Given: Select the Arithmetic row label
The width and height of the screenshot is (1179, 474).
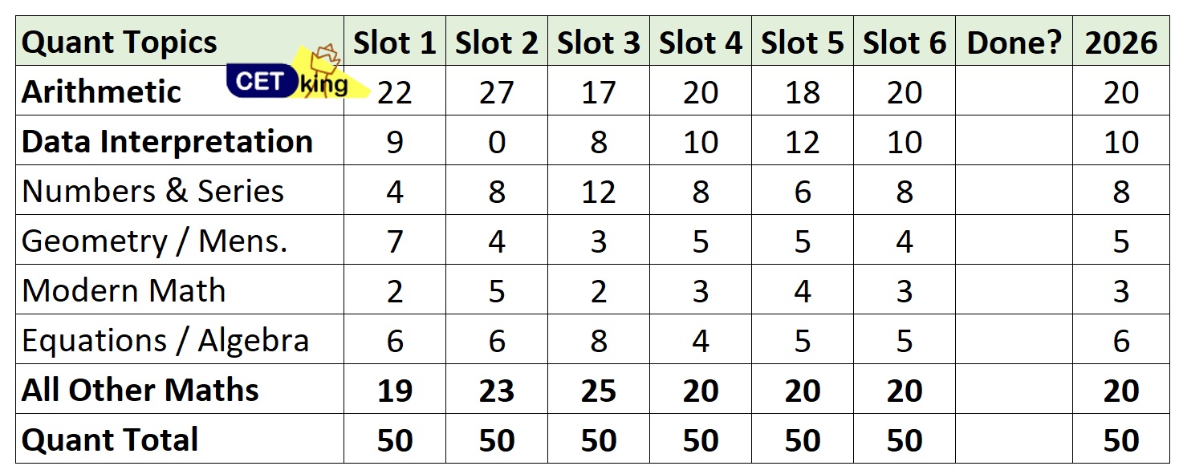Looking at the screenshot, I should pyautogui.click(x=101, y=91).
